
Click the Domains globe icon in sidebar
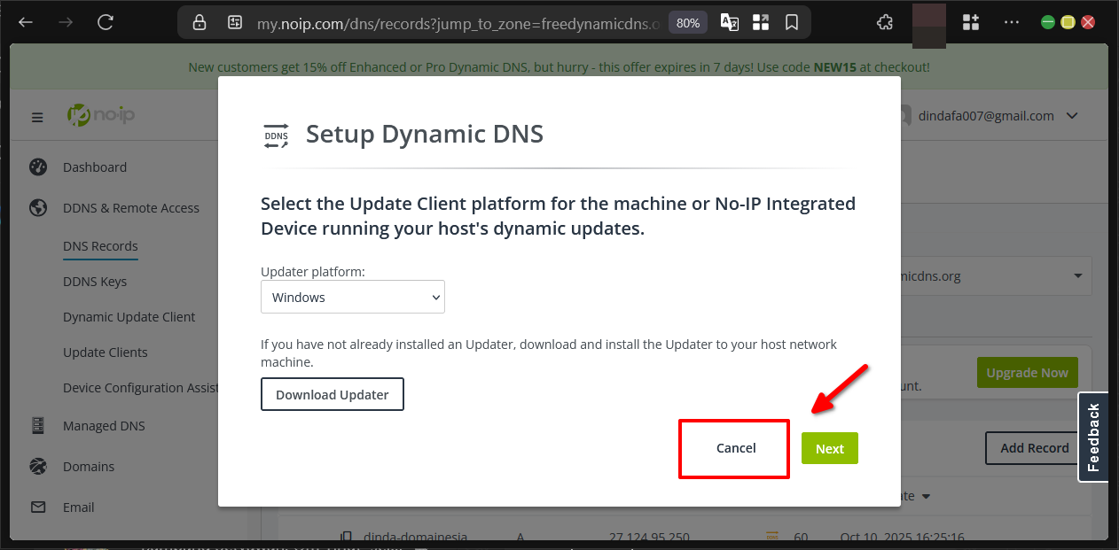[38, 466]
